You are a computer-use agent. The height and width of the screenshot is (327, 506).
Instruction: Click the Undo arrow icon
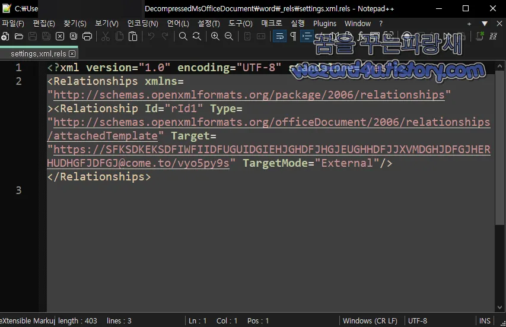click(x=151, y=36)
